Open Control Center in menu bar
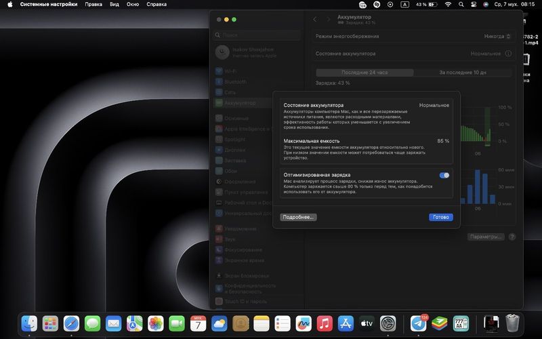The width and height of the screenshot is (542, 339). [x=474, y=5]
